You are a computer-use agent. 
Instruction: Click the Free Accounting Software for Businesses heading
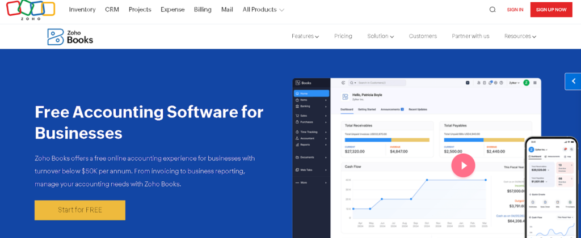pyautogui.click(x=149, y=122)
